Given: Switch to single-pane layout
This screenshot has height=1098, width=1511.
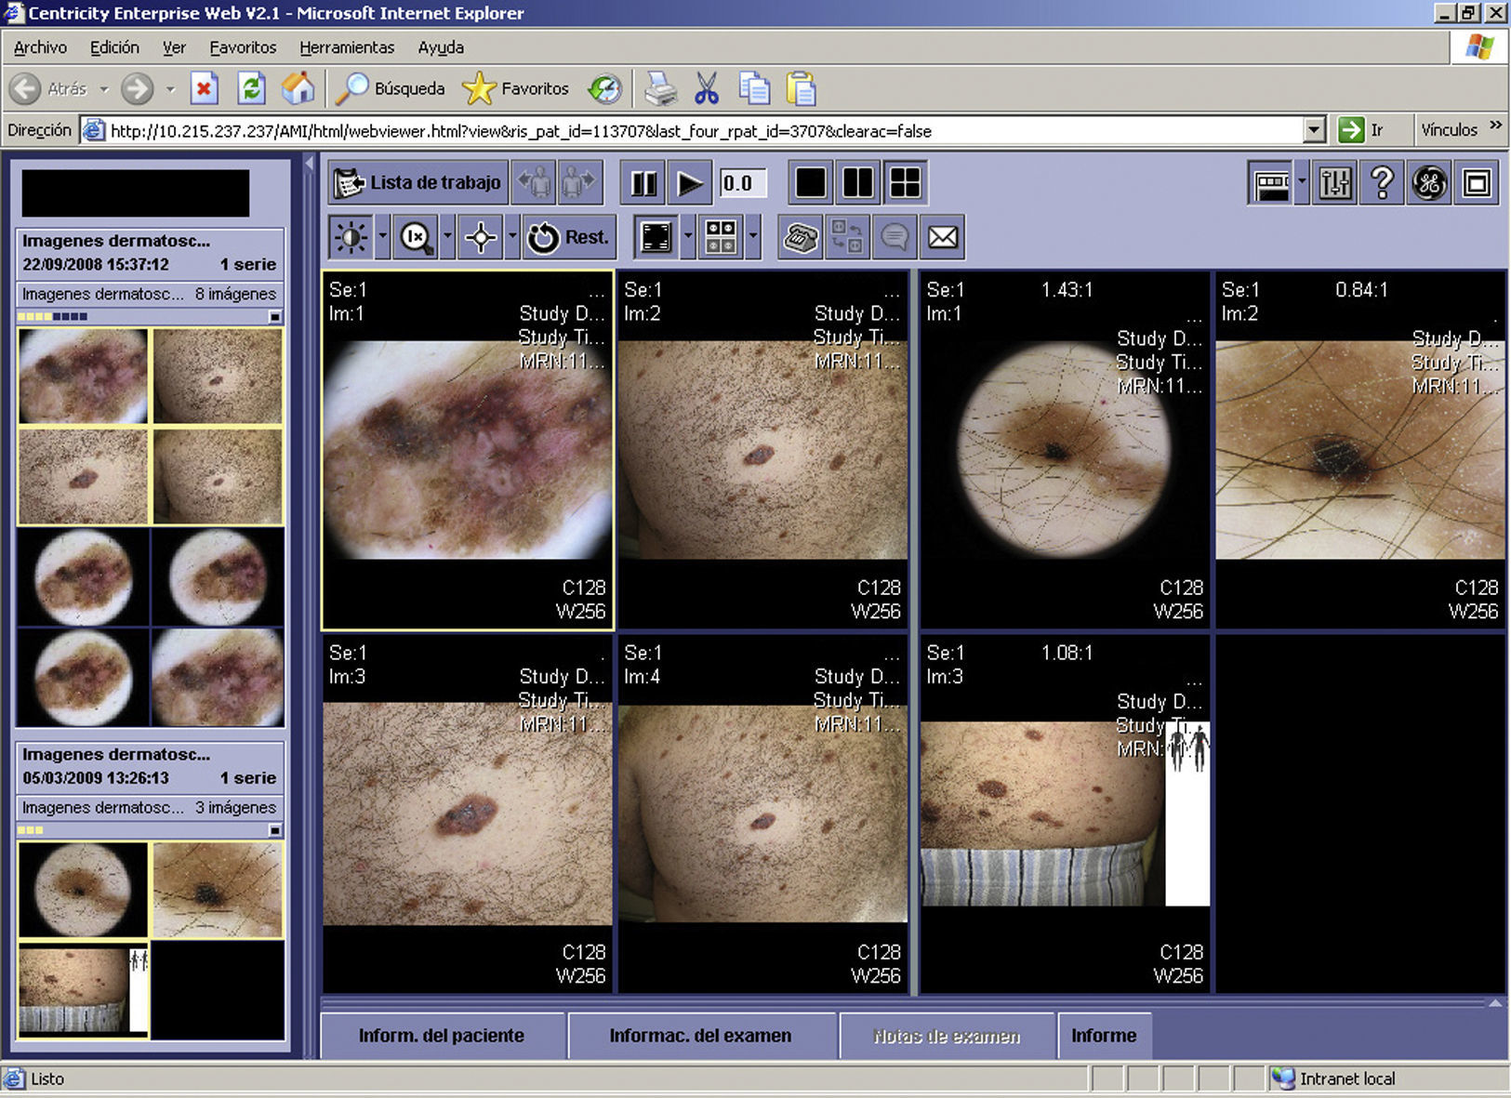Looking at the screenshot, I should tap(810, 183).
